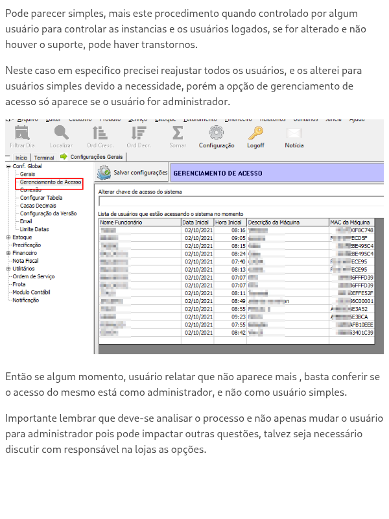Click the Salvar configurações icon
Viewport: 389px width, 519px height.
point(104,173)
